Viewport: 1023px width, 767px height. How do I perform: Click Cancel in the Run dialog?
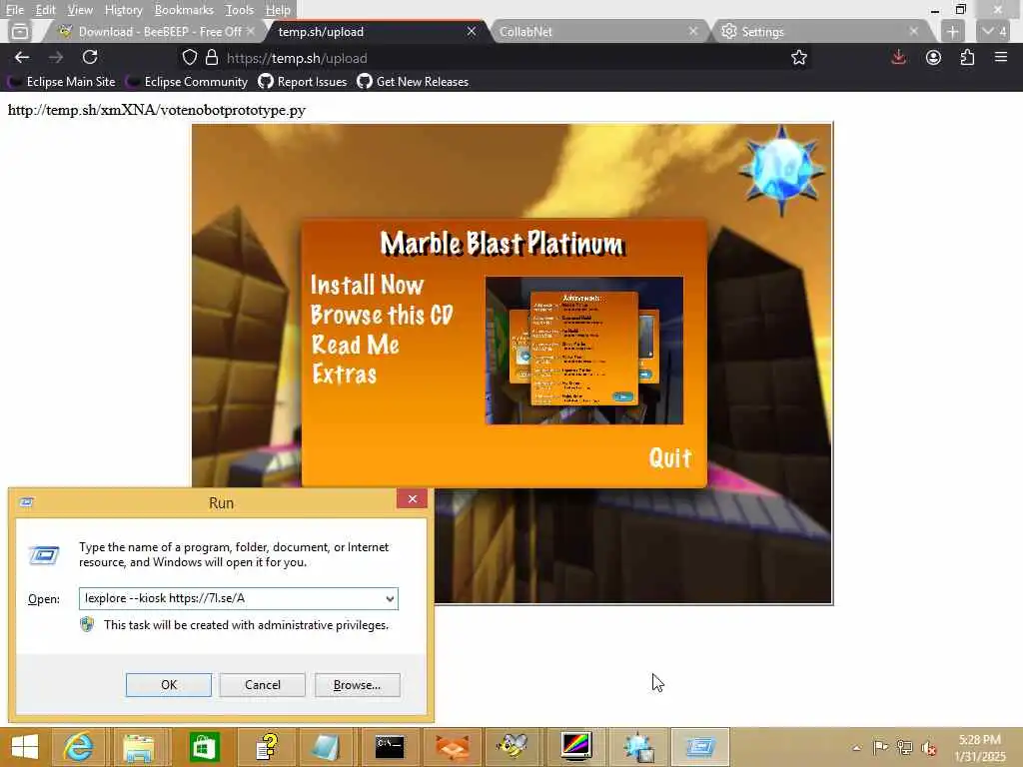(263, 685)
